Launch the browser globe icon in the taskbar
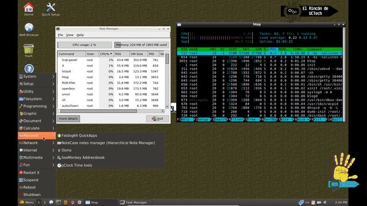The image size is (367, 206). tap(51, 202)
